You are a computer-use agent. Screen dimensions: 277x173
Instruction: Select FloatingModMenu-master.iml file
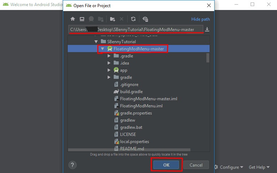(145, 99)
